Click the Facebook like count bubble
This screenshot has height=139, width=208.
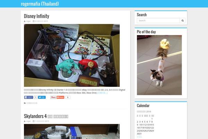(x=36, y=97)
